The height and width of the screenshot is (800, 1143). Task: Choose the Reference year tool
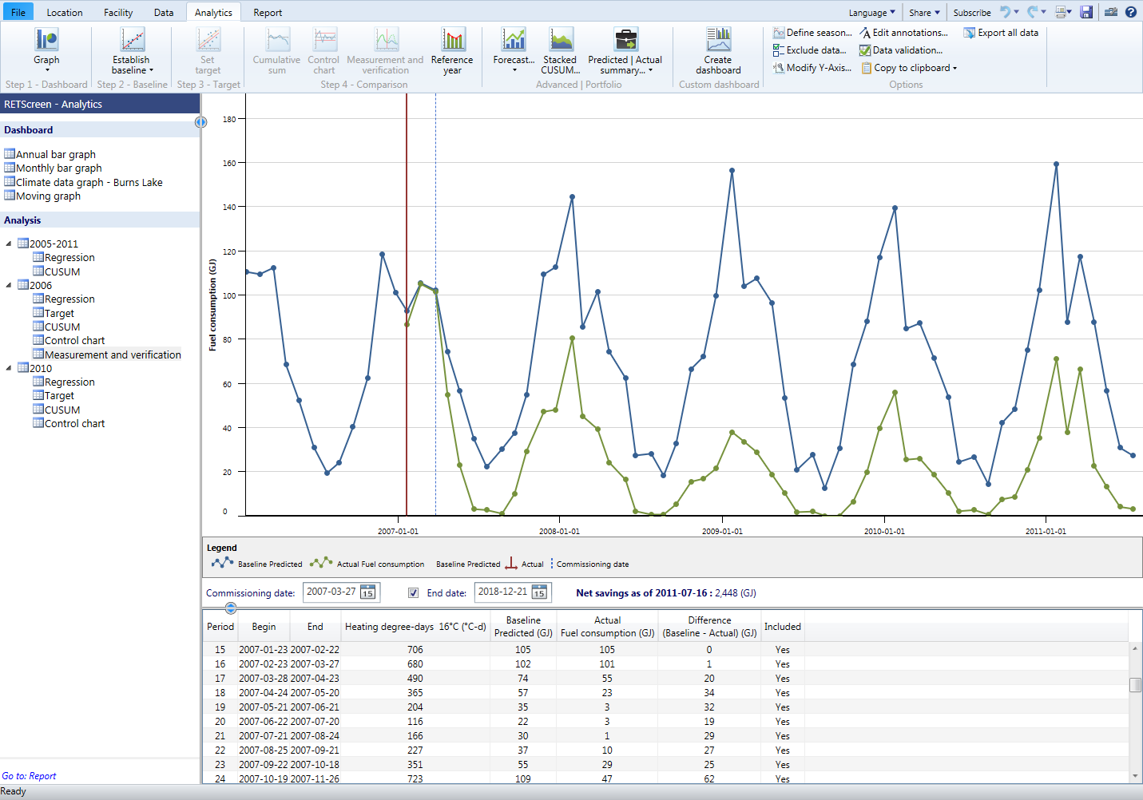coord(452,50)
